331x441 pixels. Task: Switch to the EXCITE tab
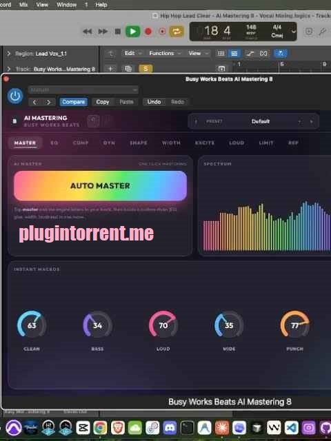[x=205, y=143]
